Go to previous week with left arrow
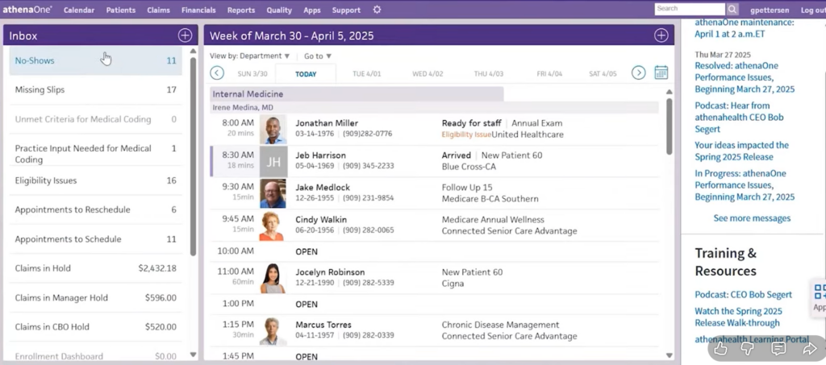 (x=217, y=73)
